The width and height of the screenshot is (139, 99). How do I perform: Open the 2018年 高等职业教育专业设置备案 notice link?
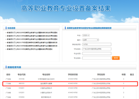point(32,39)
